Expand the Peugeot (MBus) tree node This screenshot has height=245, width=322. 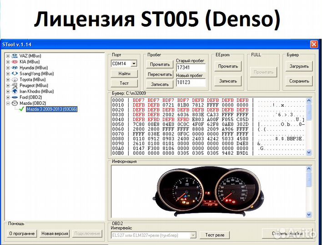click(x=8, y=86)
